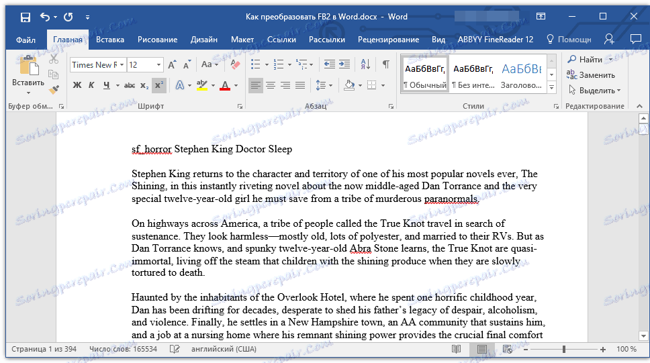
Task: Click the Save icon in title bar
Action: 25,17
